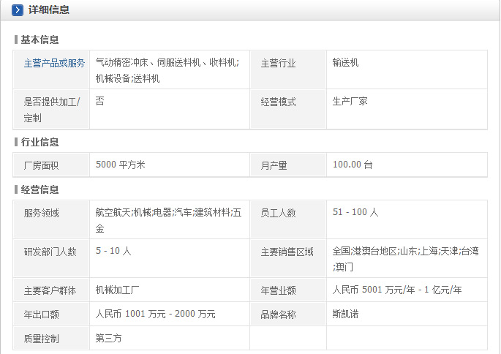This screenshot has height=354, width=501.
Task: Click the 研发部门人数 label cell
Action: pos(51,258)
